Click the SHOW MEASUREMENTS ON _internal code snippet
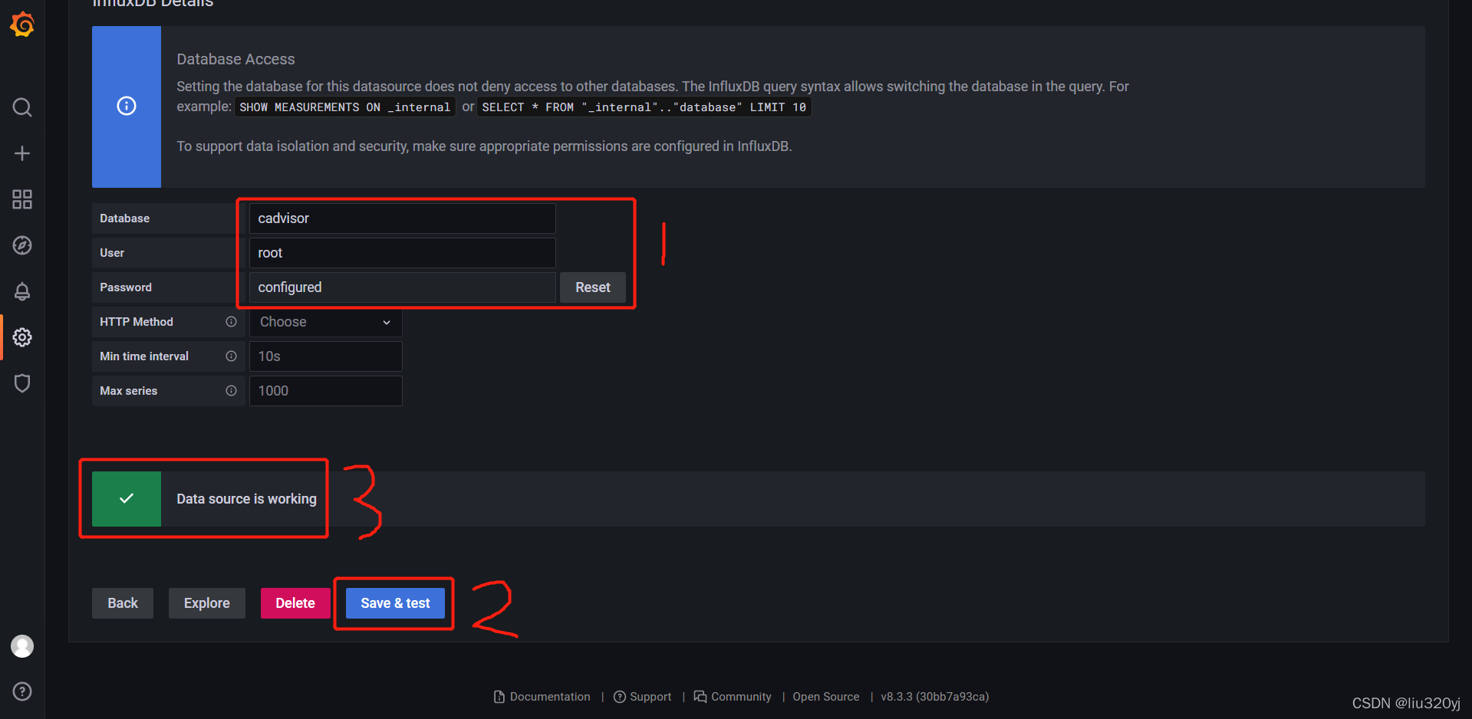 [x=344, y=107]
